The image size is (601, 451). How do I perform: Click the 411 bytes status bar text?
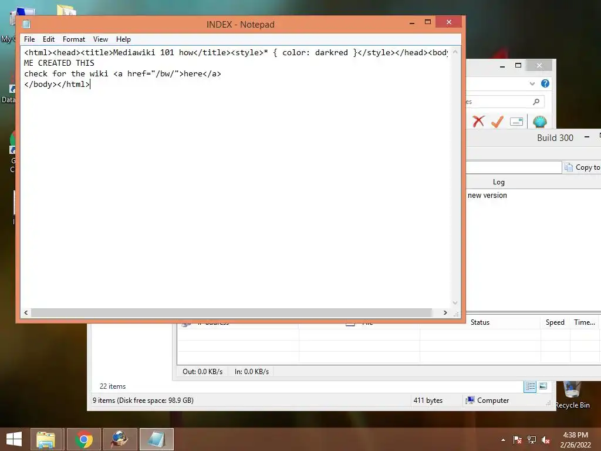click(428, 400)
